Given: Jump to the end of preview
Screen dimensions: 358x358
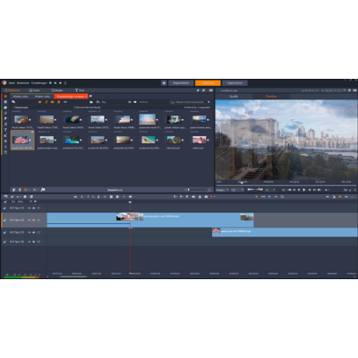Looking at the screenshot, I should click(320, 190).
